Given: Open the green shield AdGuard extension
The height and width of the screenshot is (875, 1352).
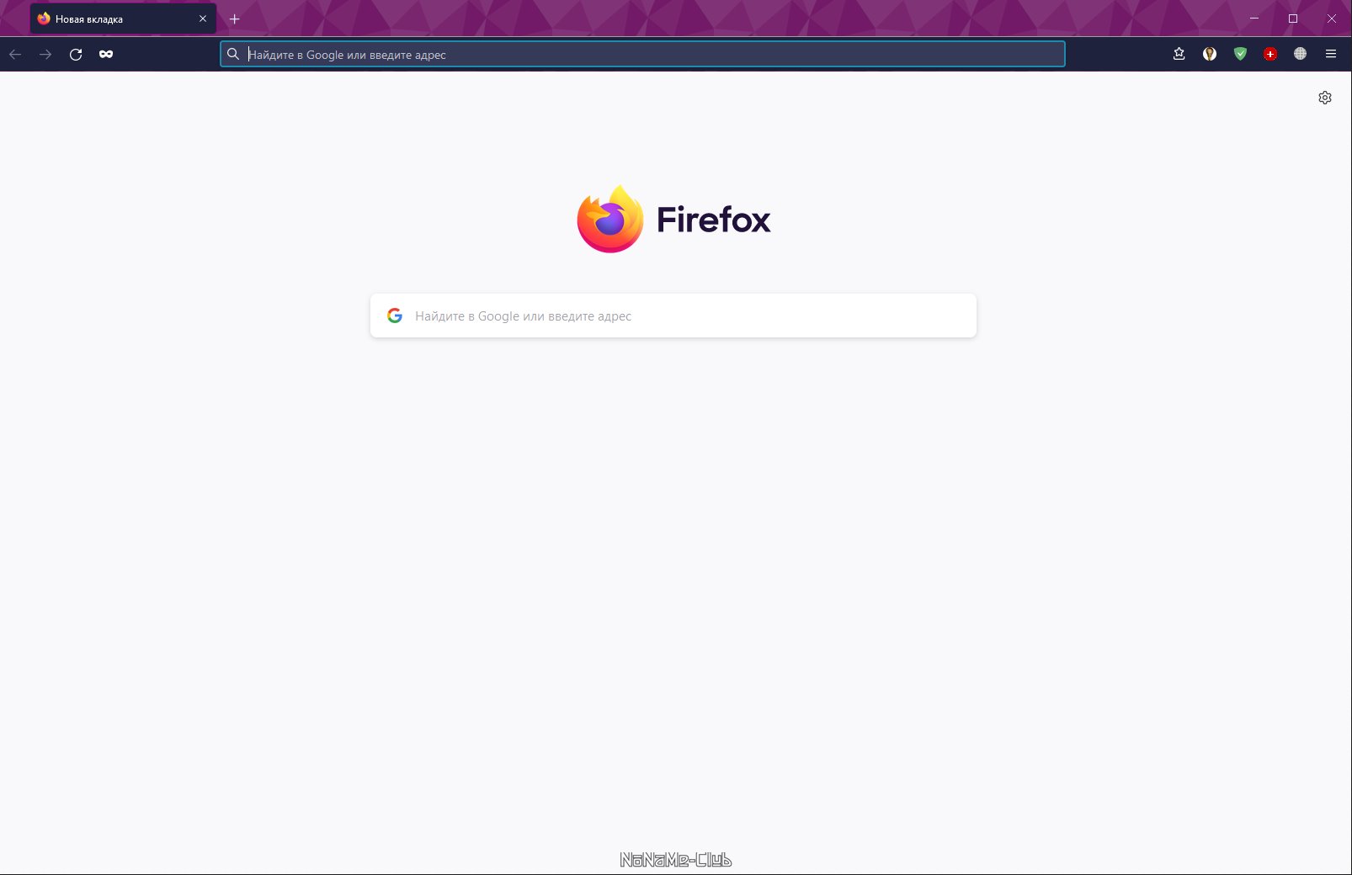Looking at the screenshot, I should (x=1240, y=54).
